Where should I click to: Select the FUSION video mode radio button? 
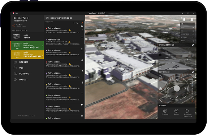(x=193, y=38)
